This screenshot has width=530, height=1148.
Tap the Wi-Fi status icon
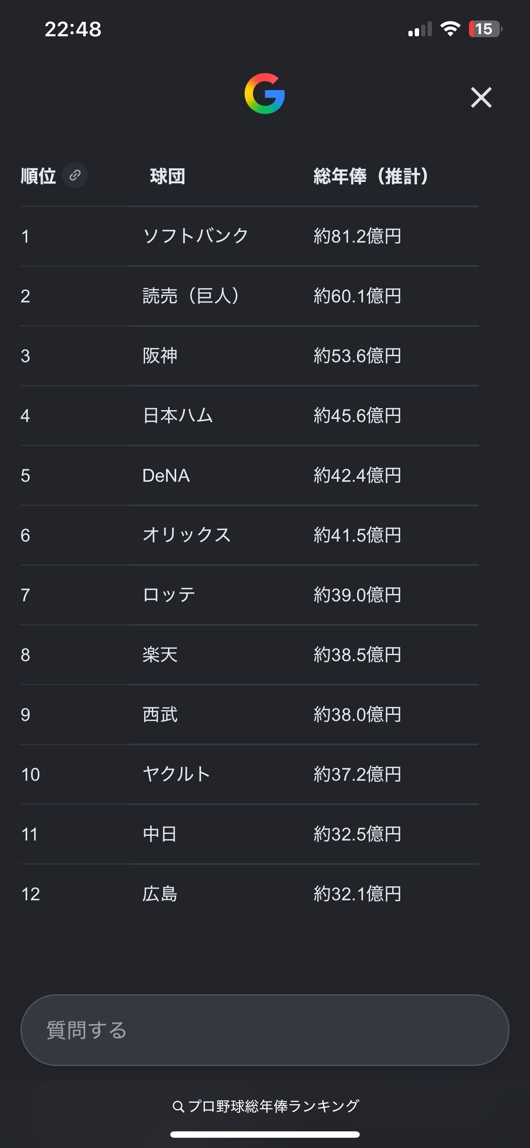tap(450, 29)
